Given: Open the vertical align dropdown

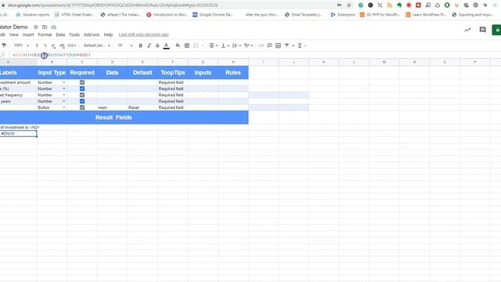Looking at the screenshot, I should (225, 45).
